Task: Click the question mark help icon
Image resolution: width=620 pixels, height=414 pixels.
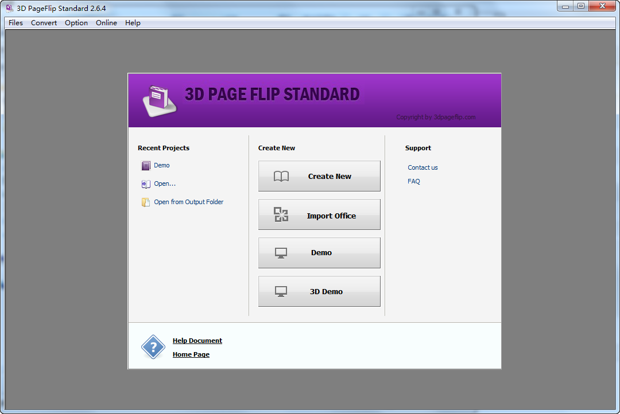Action: [153, 346]
